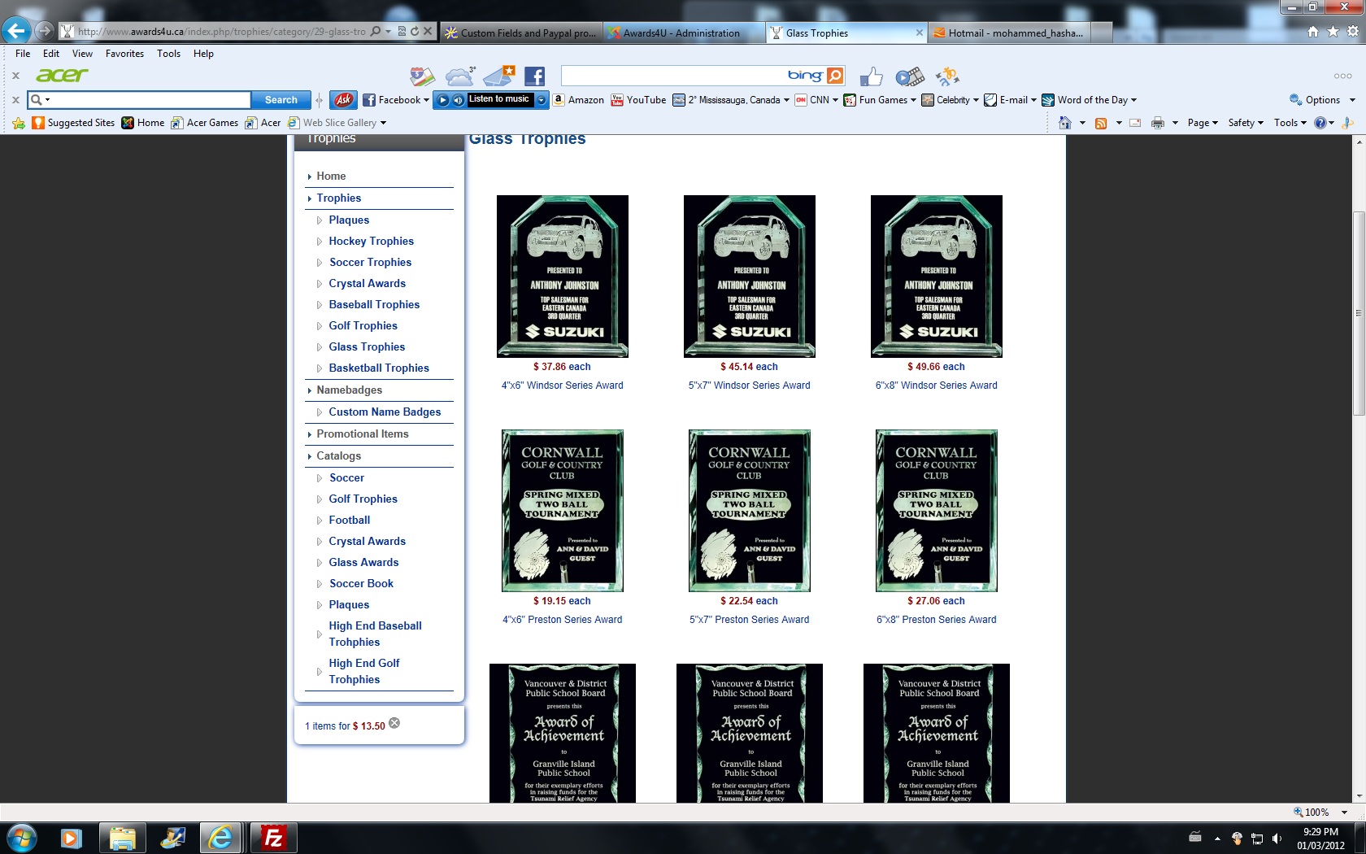1366x854 pixels.
Task: Open the YouTube toolbar shortcut
Action: 638,100
